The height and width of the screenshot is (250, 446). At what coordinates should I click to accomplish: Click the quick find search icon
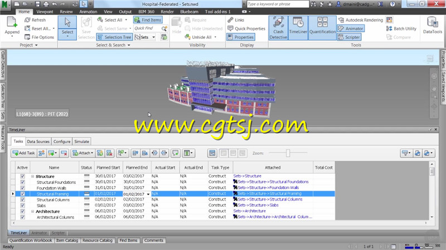(x=164, y=28)
